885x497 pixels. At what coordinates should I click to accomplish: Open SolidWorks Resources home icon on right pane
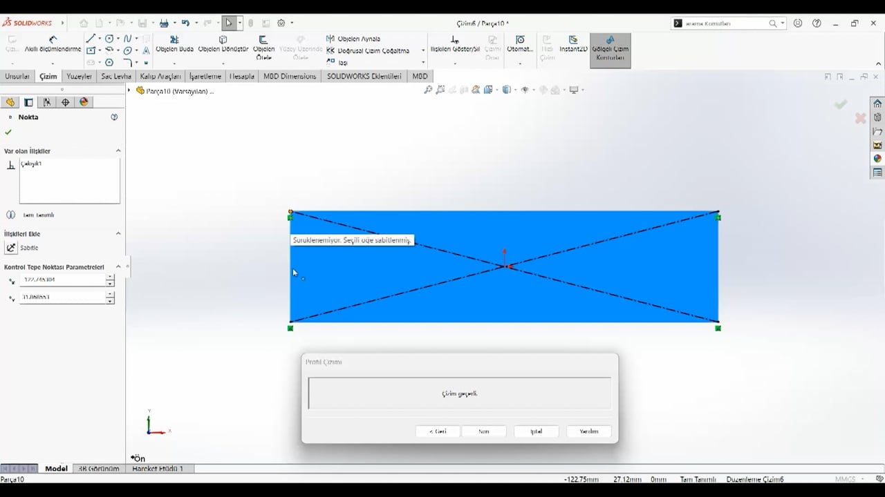(x=877, y=104)
